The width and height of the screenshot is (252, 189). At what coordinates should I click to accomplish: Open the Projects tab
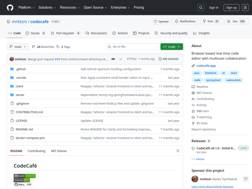[141, 33]
